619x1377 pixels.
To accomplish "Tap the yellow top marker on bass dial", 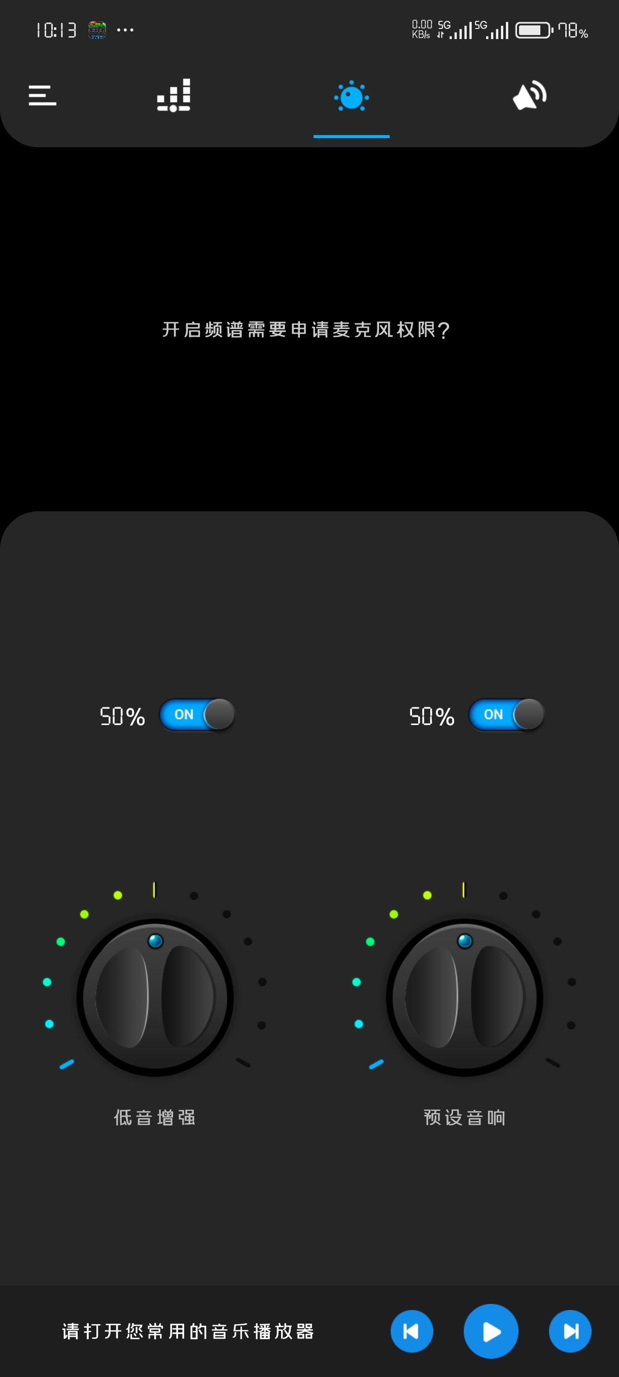I will coord(154,890).
